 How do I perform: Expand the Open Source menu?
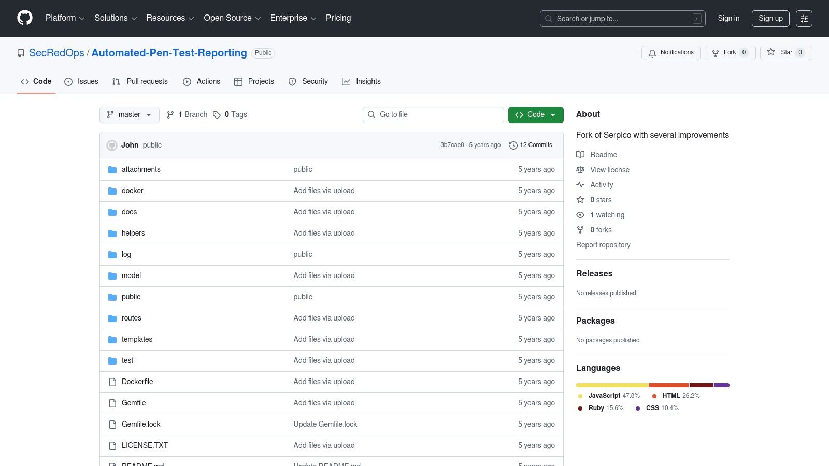(x=232, y=18)
